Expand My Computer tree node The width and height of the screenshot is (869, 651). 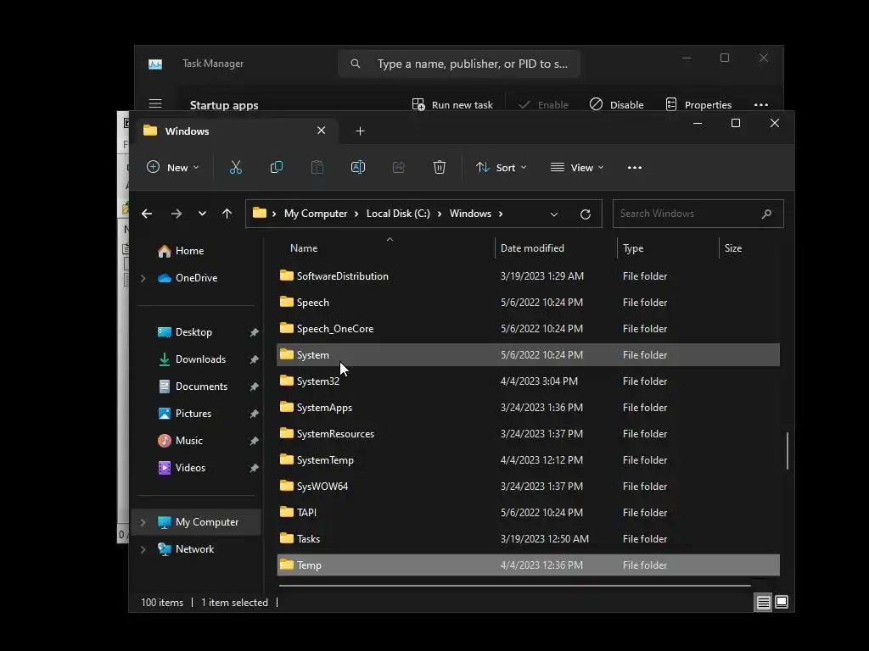coord(143,522)
